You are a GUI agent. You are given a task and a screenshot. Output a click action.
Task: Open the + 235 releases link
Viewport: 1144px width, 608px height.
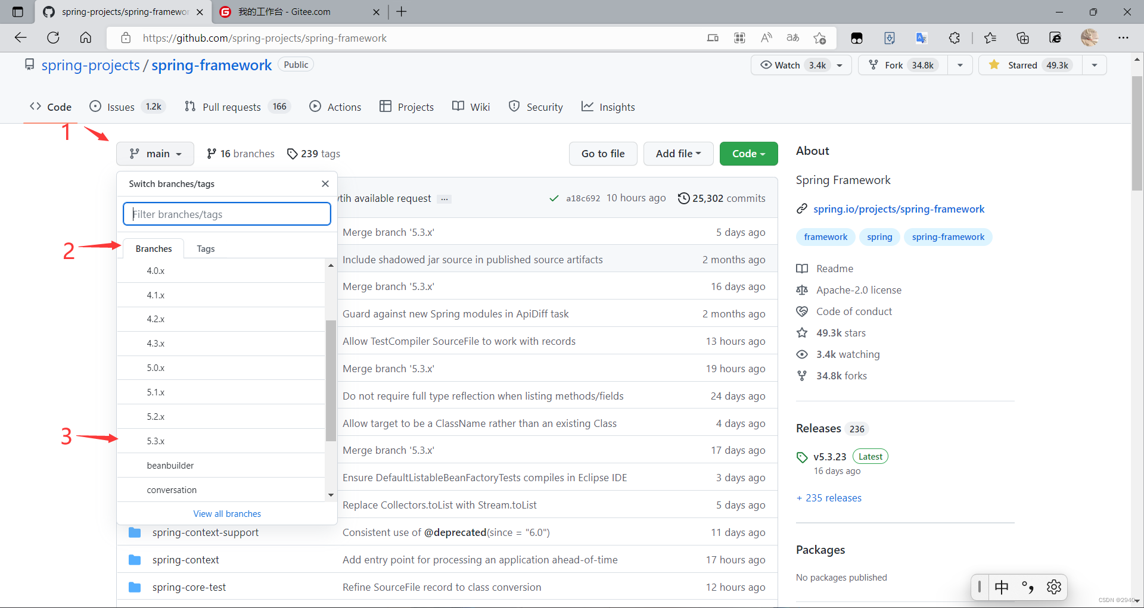829,498
